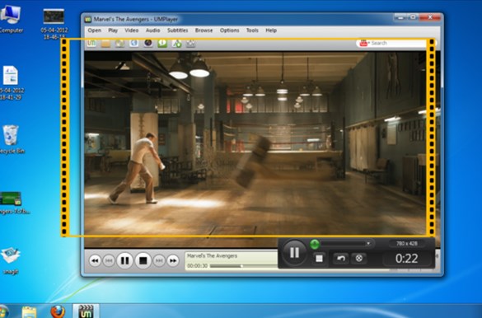
Task: Click the UMPlayer taskbar button
Action: [86, 311]
